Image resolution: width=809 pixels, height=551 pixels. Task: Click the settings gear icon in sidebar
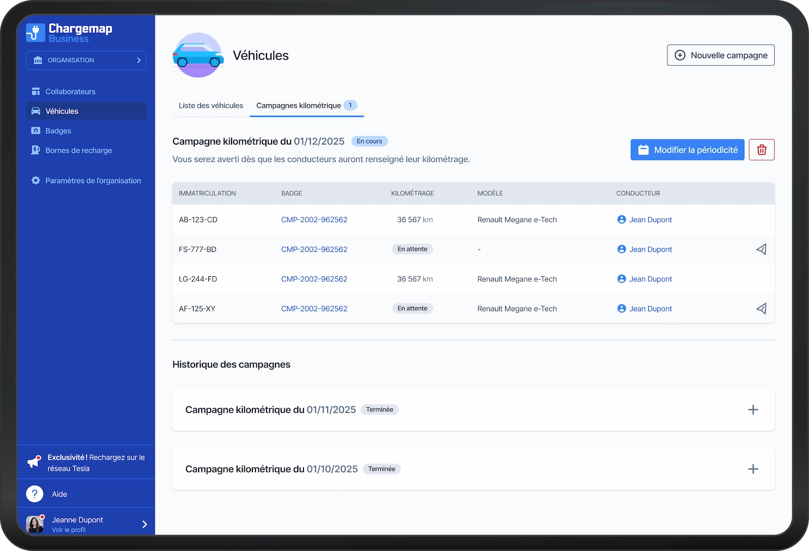tap(36, 181)
